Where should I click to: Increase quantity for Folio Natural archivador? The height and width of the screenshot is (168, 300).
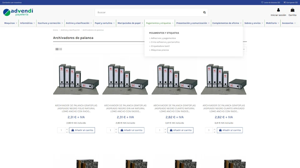[67, 129]
